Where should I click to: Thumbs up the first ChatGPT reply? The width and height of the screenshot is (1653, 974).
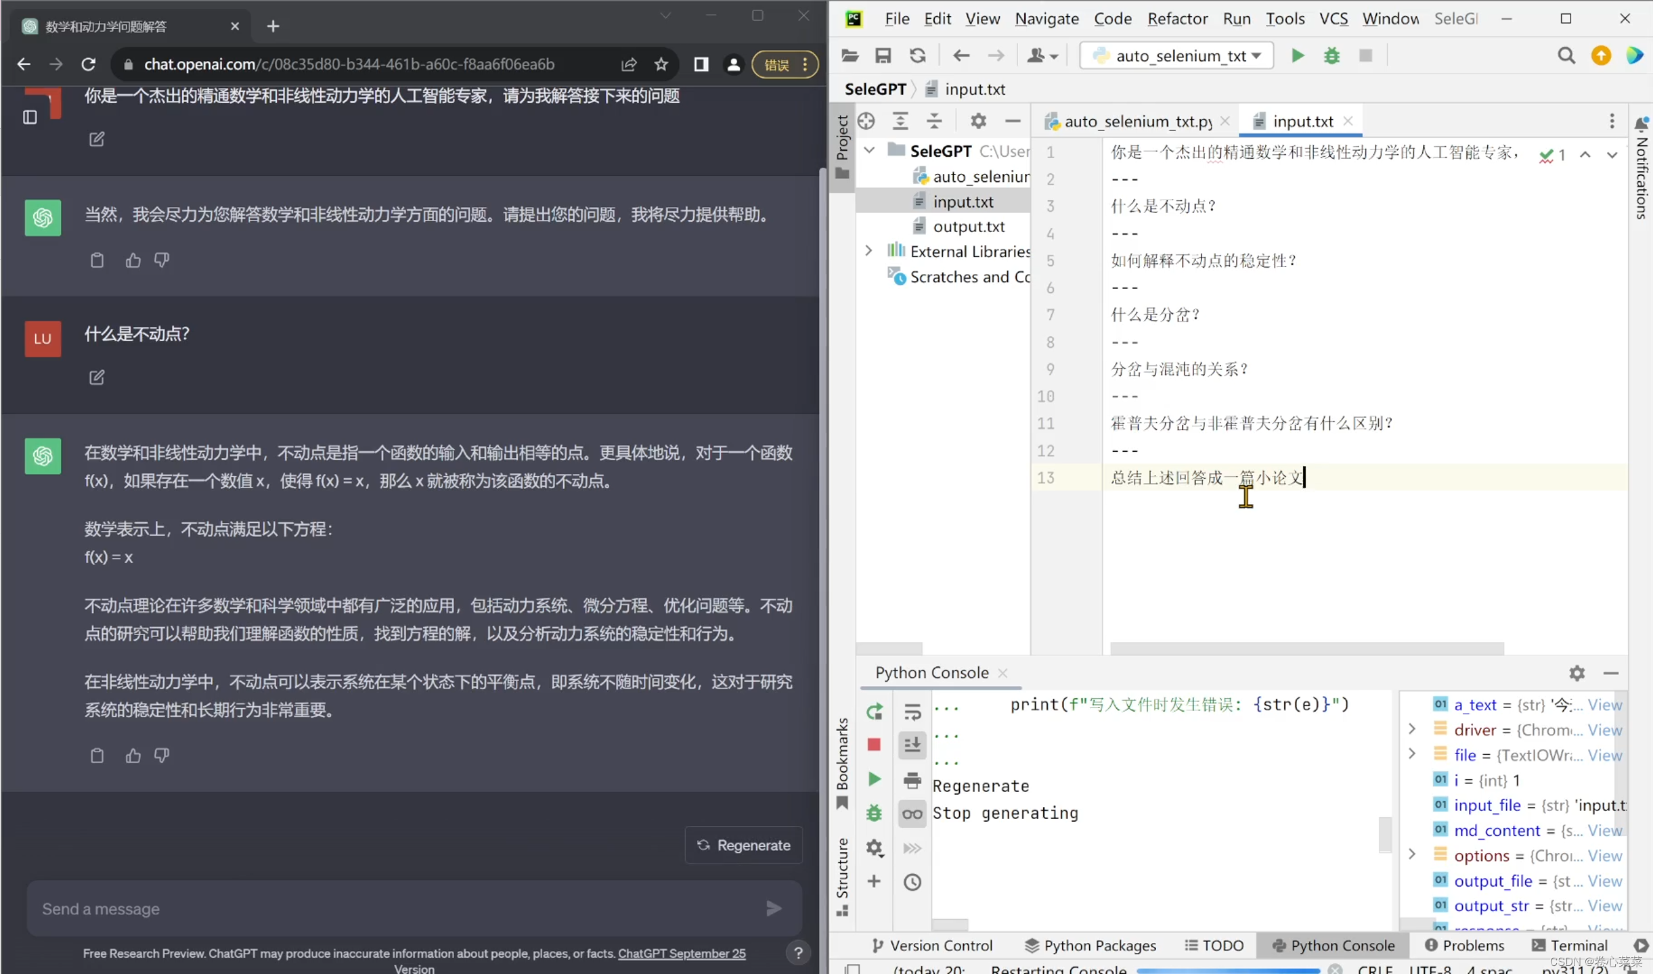click(133, 260)
